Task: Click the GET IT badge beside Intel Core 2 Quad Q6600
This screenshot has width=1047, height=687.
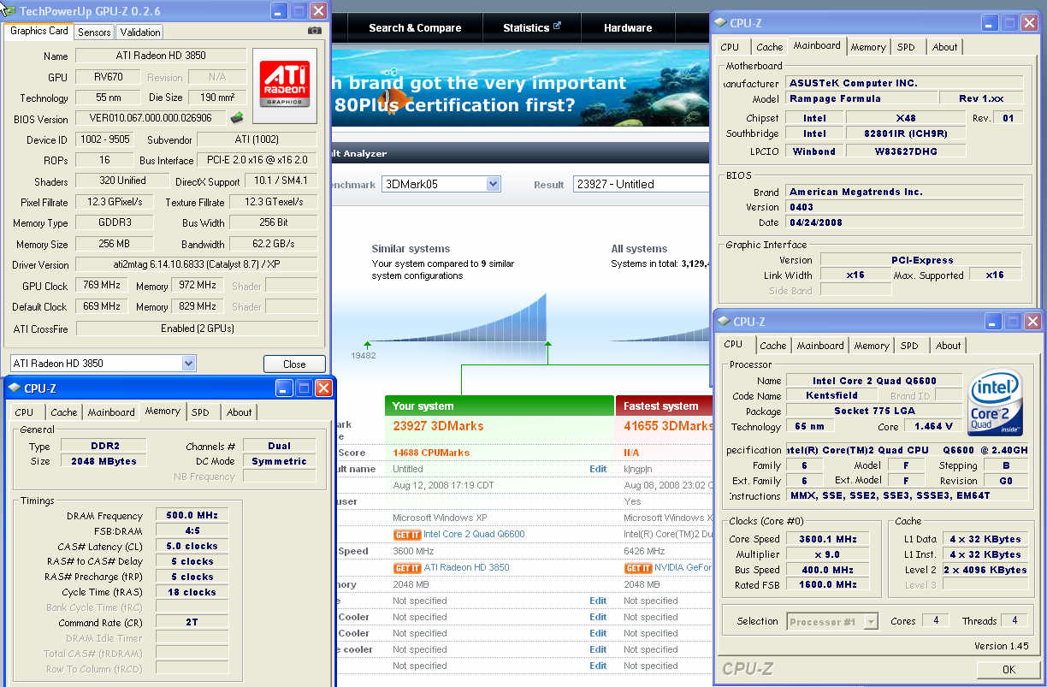Action: 407,535
